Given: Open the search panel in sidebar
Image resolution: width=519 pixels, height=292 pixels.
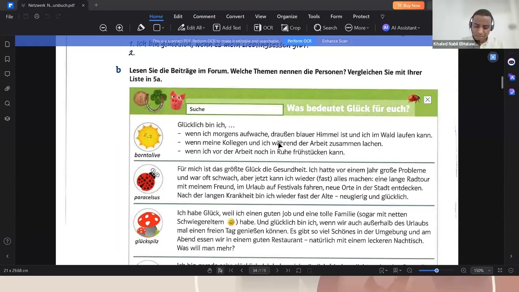Looking at the screenshot, I should [x=7, y=103].
